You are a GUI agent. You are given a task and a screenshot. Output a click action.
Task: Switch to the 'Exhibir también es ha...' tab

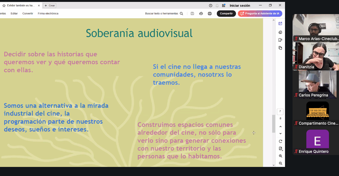21,6
